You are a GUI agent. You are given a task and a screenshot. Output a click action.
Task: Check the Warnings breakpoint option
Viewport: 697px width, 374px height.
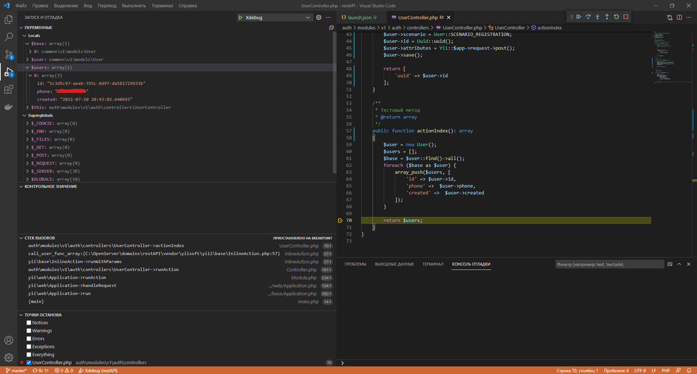(x=28, y=331)
